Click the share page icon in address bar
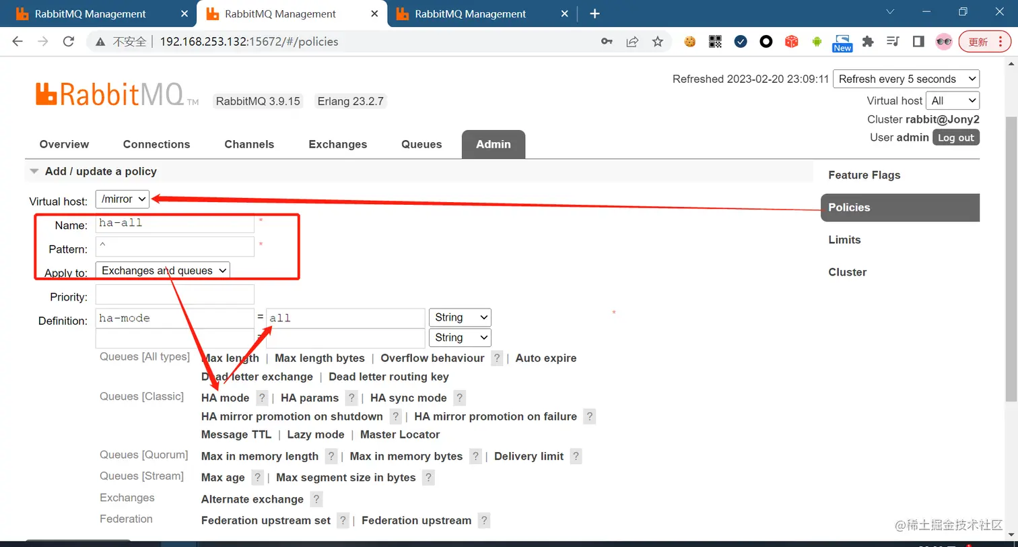 point(632,42)
